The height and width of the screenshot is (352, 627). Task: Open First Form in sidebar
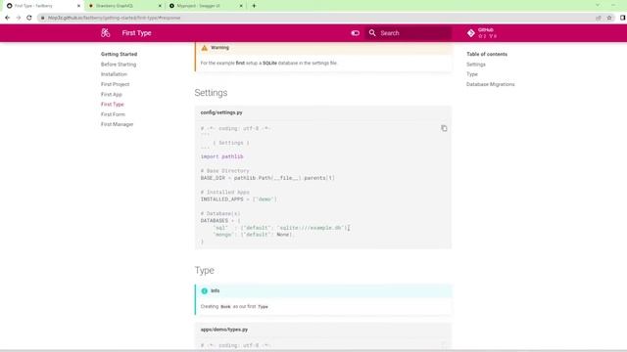tap(113, 114)
